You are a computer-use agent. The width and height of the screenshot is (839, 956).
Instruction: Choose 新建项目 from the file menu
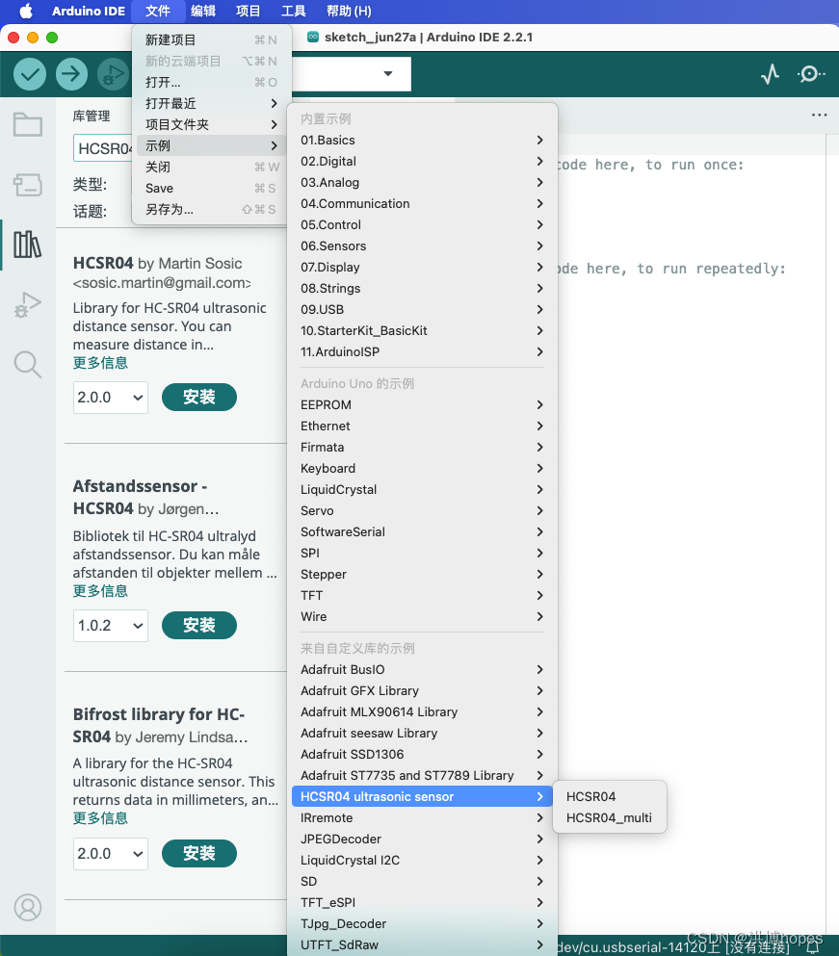click(211, 40)
